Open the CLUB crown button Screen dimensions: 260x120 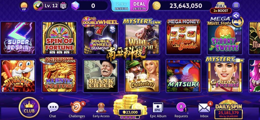click(x=29, y=108)
